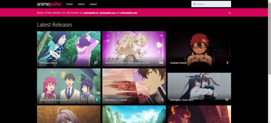Open Arknights: Touin Kiro thumbnail
Image resolution: width=271 pixels, height=123 pixels.
tap(199, 87)
